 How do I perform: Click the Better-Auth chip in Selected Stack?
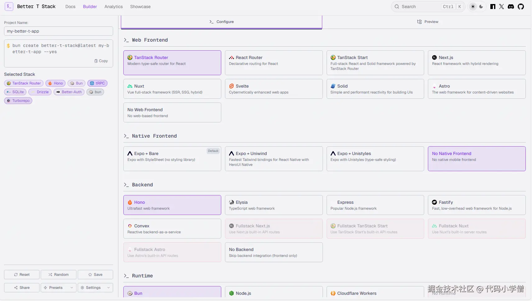tap(69, 92)
